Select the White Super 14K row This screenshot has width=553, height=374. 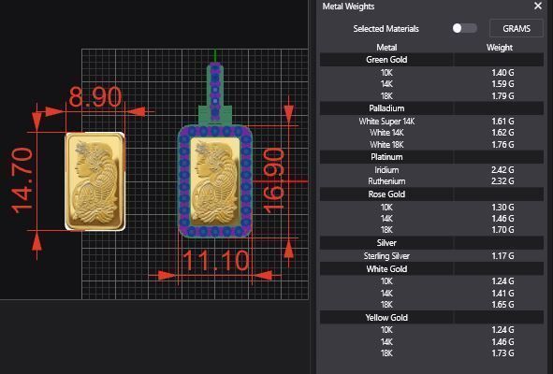431,122
